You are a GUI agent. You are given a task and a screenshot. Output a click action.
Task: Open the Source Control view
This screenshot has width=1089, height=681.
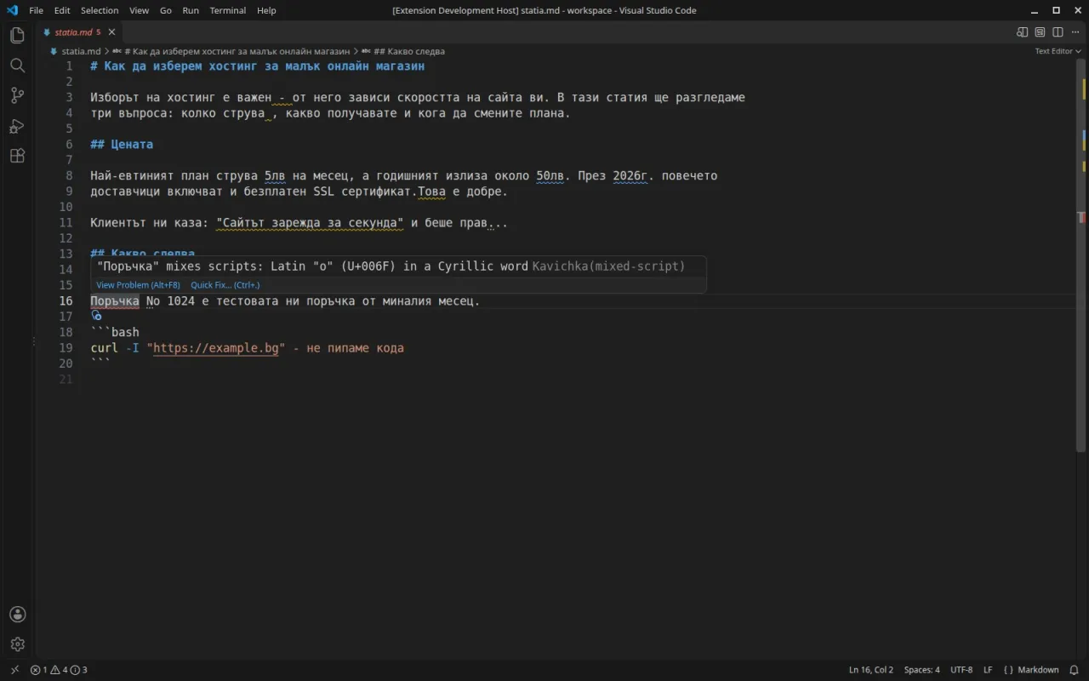(x=17, y=95)
